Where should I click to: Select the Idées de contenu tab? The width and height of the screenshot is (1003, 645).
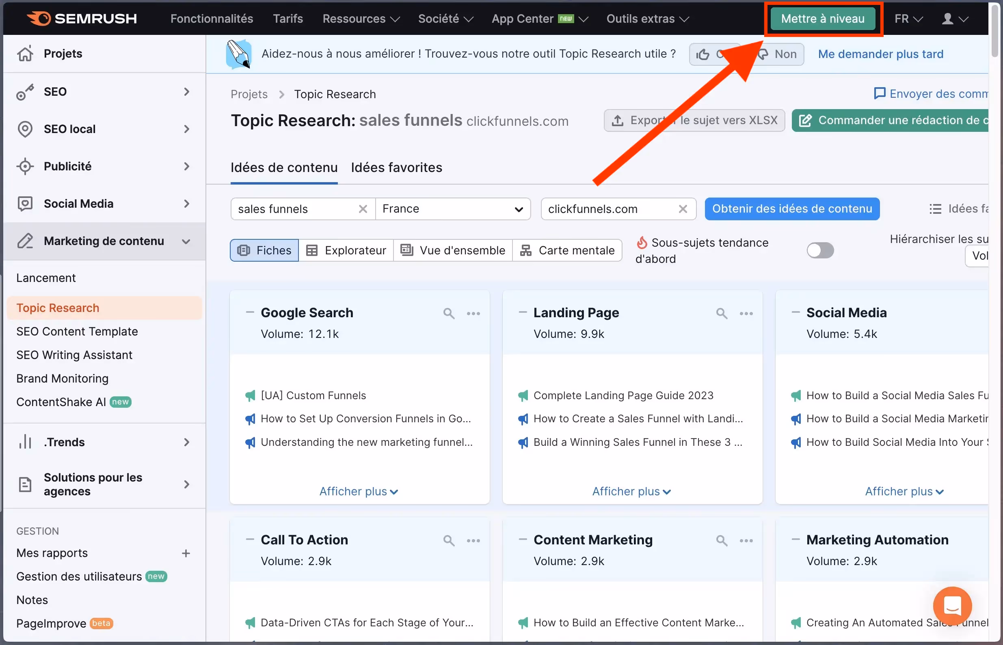(x=284, y=168)
